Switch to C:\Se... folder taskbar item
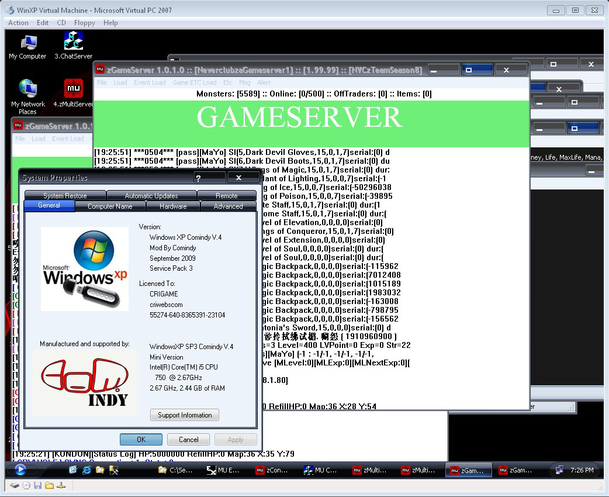609x497 pixels. [176, 470]
